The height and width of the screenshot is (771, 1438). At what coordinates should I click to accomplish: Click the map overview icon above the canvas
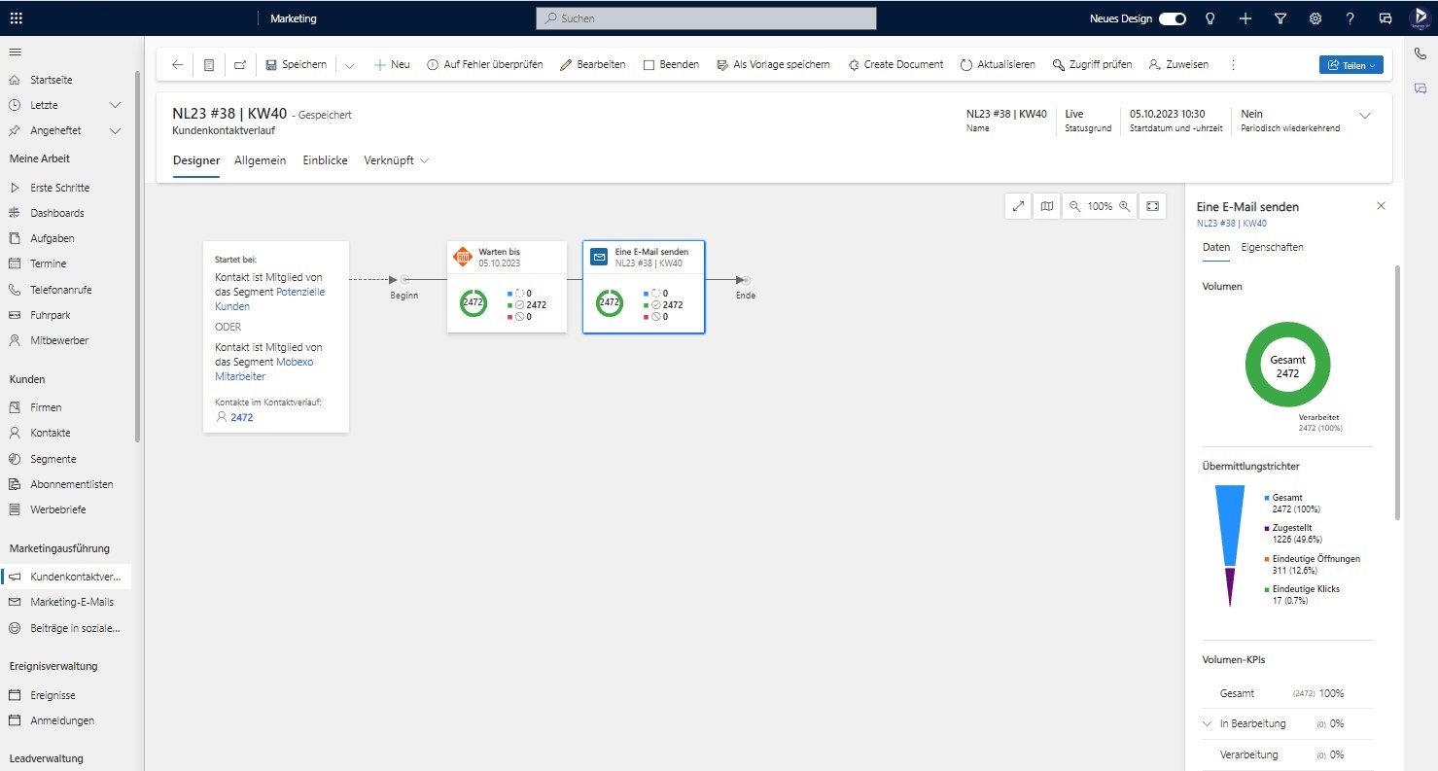(x=1046, y=205)
